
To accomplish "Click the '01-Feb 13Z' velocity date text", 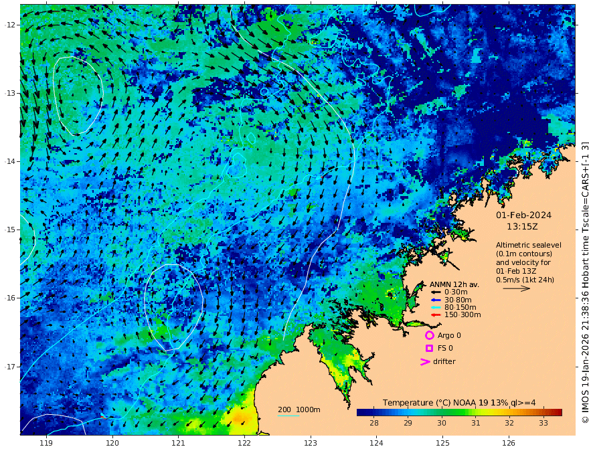I will (516, 271).
